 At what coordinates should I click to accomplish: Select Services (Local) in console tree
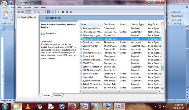tap(28, 17)
